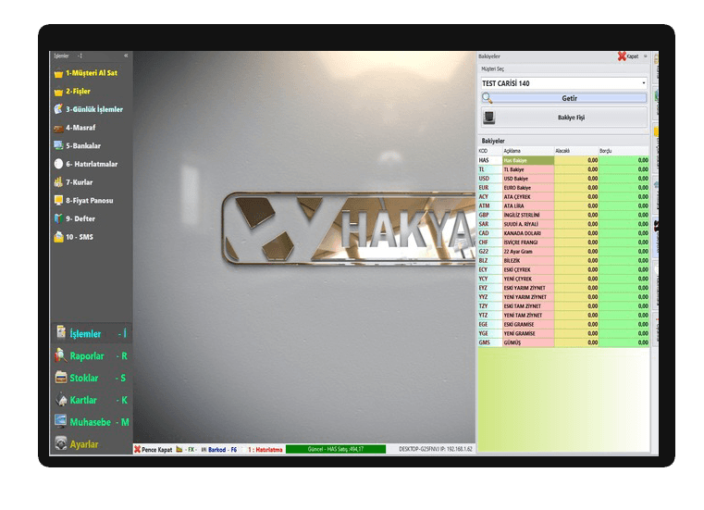Open the 10-SMS icon
The width and height of the screenshot is (704, 510).
pos(58,237)
